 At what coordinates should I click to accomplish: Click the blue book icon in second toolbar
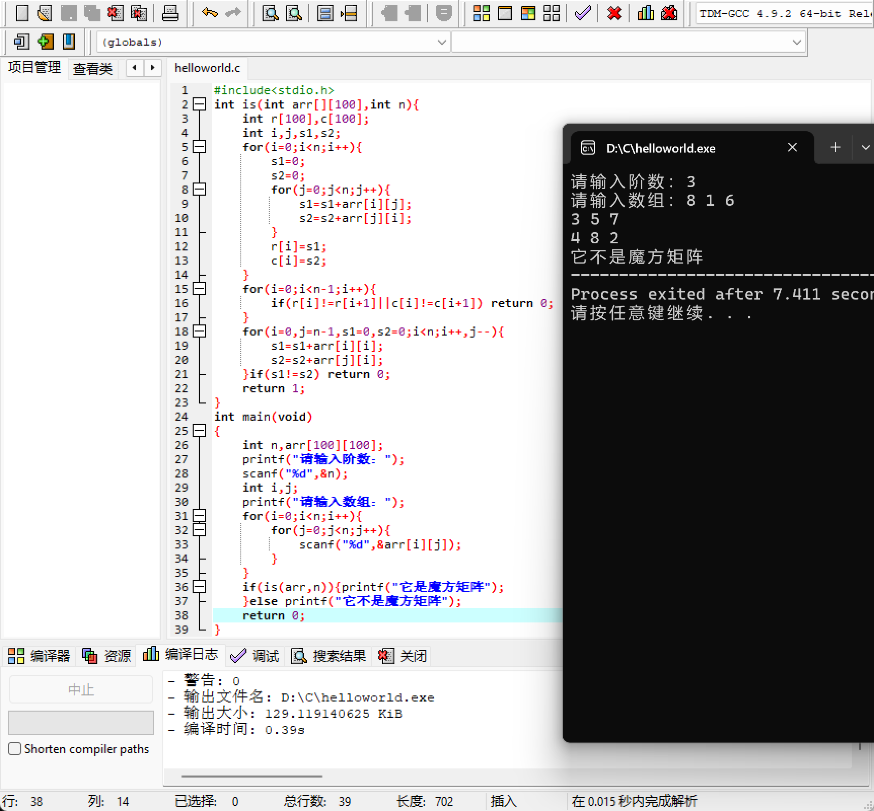coord(69,42)
